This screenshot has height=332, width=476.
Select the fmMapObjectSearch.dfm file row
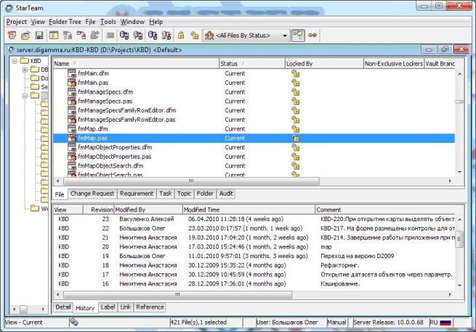(254, 166)
